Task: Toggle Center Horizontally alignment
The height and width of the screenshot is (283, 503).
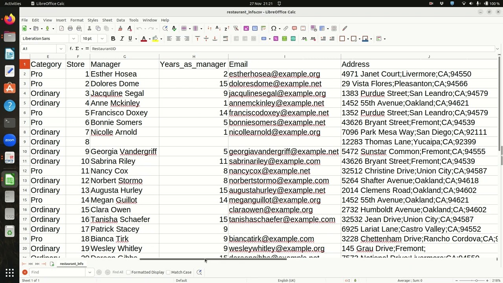Action: (178, 39)
